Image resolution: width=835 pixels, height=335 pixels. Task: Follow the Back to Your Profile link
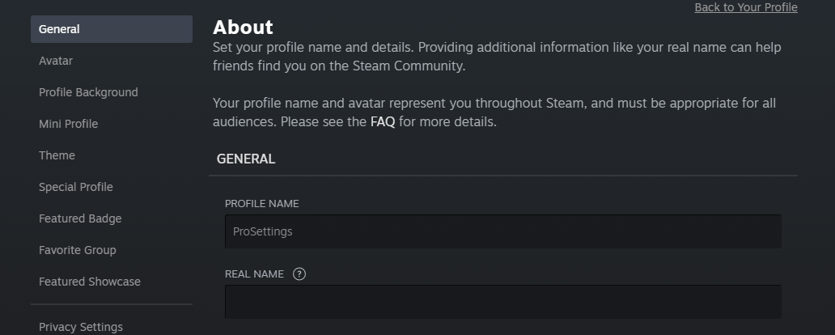746,7
